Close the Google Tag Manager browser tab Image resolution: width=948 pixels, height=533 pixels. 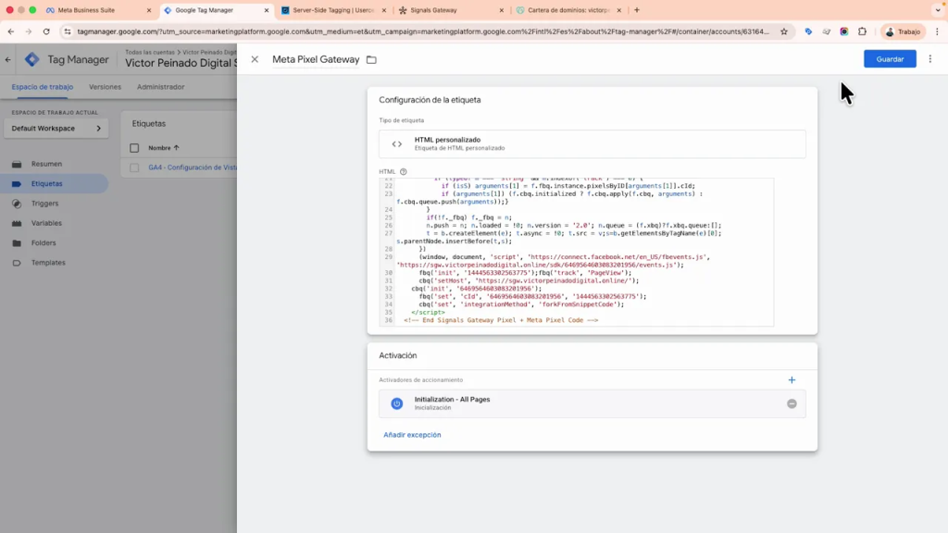tap(267, 10)
